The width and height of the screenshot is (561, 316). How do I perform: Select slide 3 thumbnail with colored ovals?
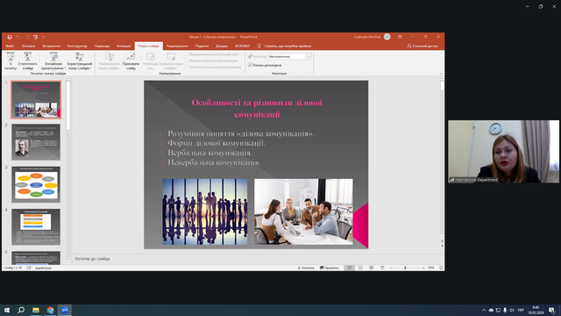click(36, 184)
